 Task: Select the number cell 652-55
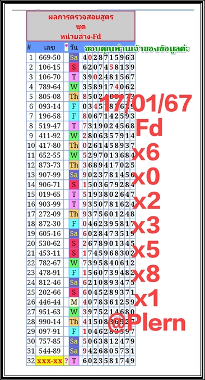point(50,155)
